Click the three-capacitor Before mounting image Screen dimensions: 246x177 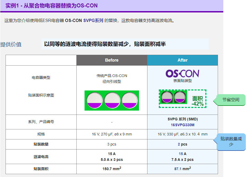click(112, 101)
